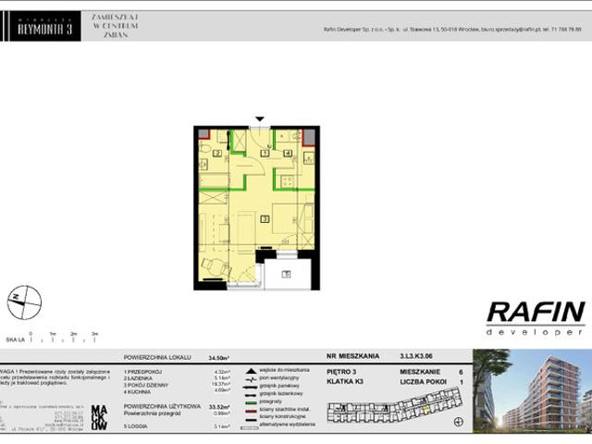Click the highlighted yellow unit in keyplan
Viewport: 592px width, 444px height.
427,409
